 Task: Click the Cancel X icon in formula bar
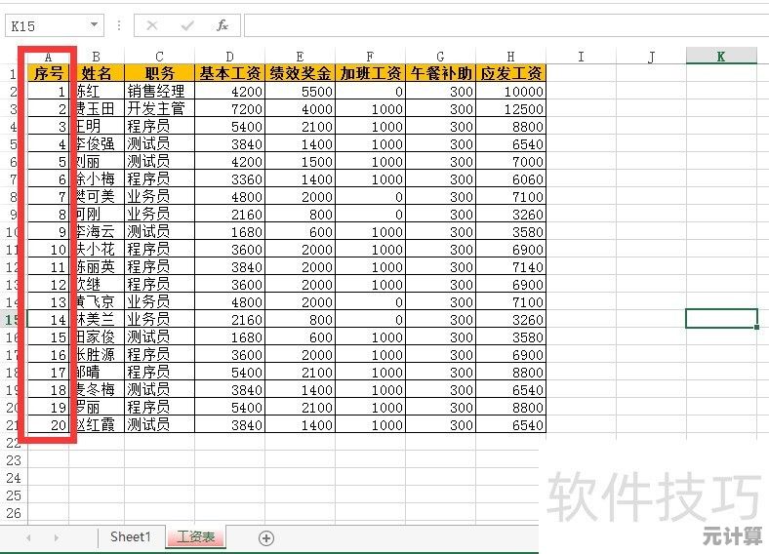(x=152, y=25)
